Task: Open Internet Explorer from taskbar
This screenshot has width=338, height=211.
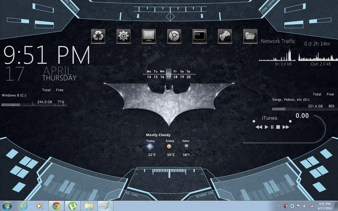Action: [23, 206]
